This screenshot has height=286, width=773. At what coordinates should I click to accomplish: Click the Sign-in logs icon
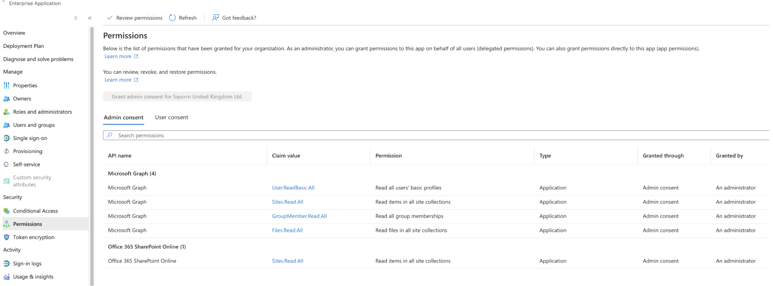[6, 263]
